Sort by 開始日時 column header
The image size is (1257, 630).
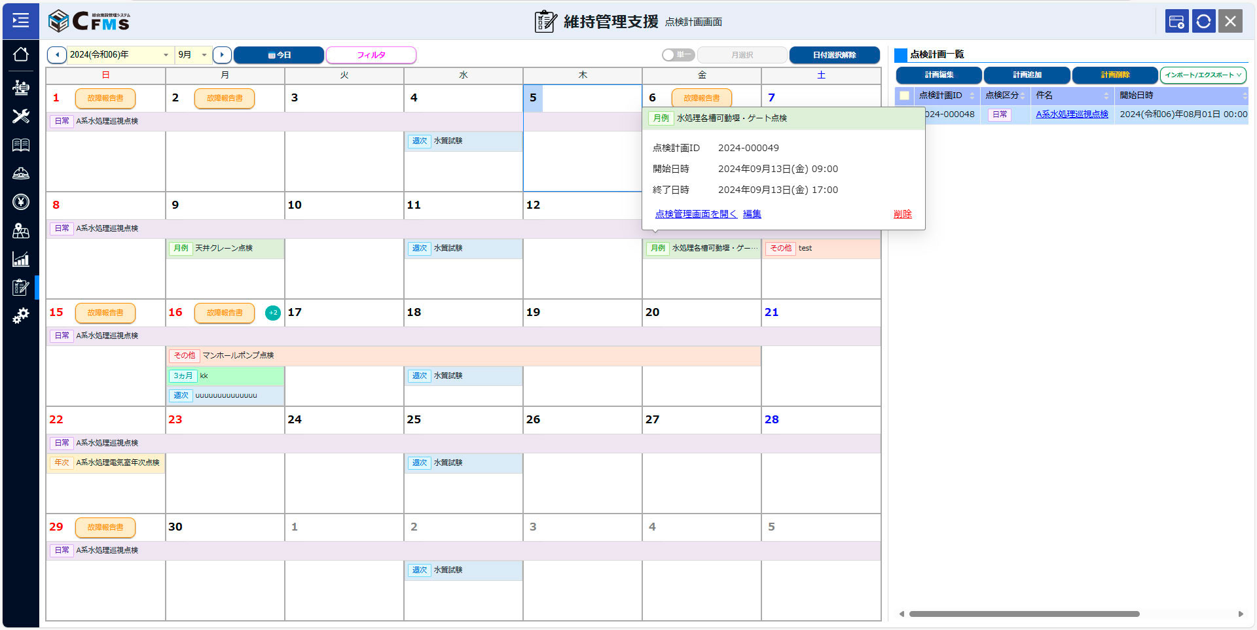[x=1180, y=96]
